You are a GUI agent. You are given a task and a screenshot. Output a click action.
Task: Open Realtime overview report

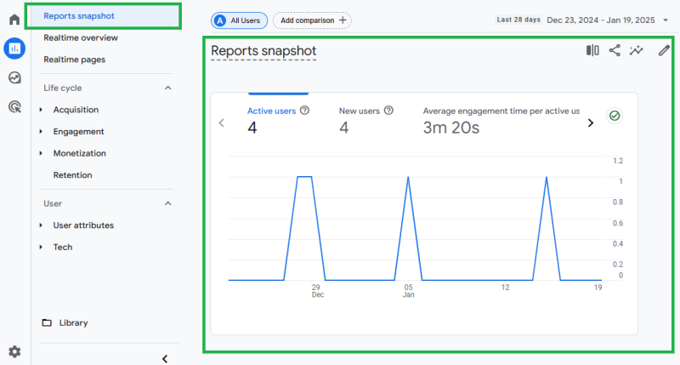point(81,37)
